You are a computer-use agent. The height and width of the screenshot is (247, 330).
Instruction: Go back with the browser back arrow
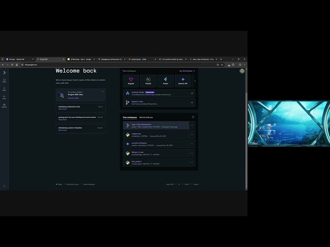pos(3,65)
